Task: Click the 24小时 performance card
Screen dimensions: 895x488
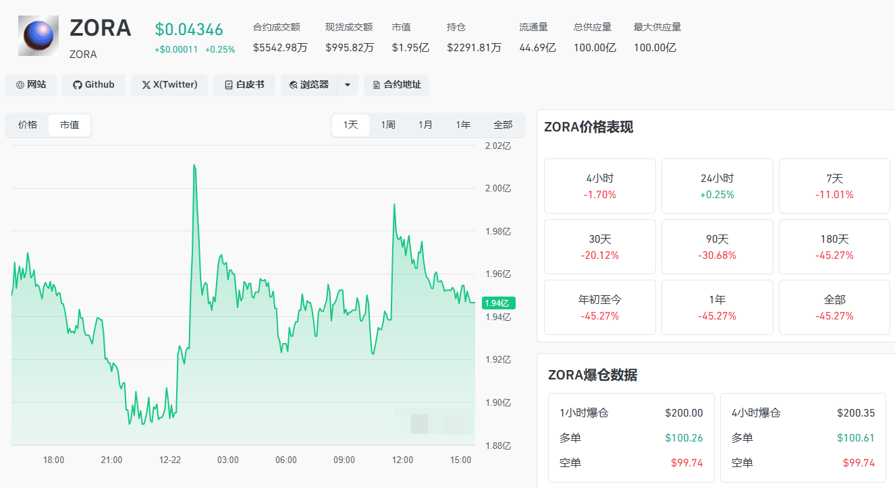Action: click(x=717, y=186)
